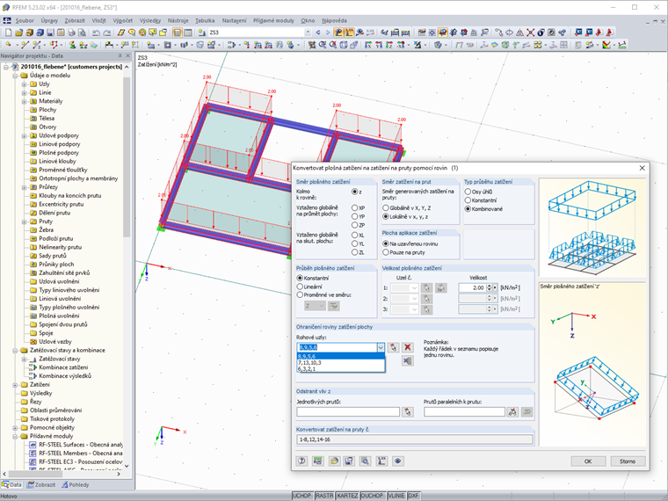Select '7,13,10,3' in corner nodes list
Screen dimensions: 668x501
[340, 362]
